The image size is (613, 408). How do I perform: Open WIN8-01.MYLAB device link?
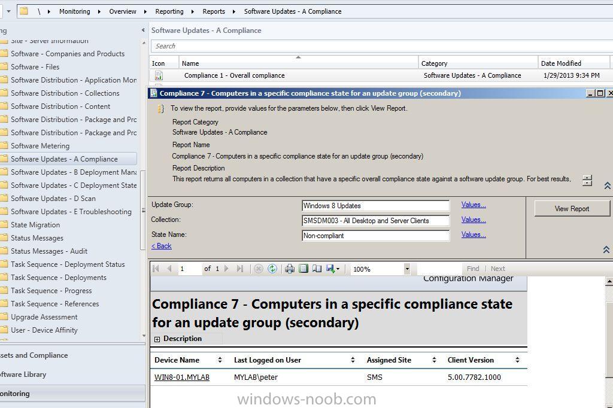(x=182, y=377)
